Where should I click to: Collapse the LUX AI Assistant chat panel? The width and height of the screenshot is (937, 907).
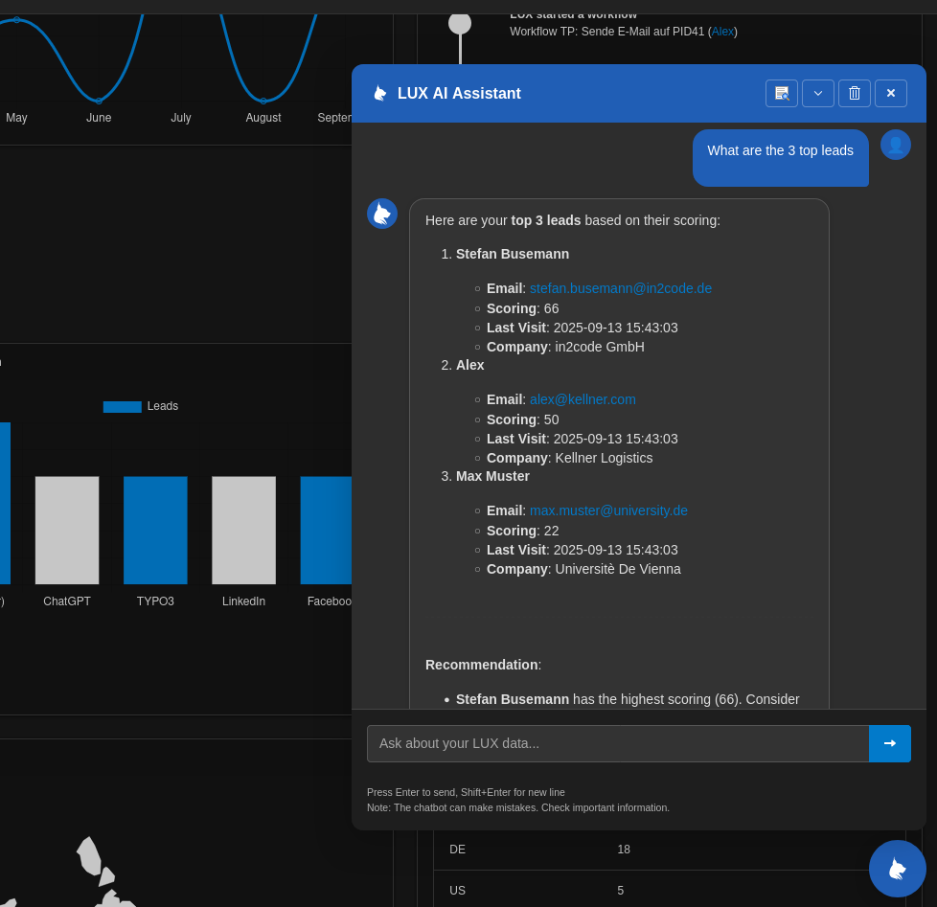(818, 94)
